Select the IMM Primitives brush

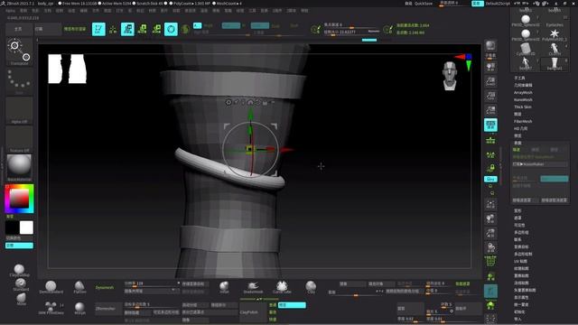pyautogui.click(x=51, y=308)
